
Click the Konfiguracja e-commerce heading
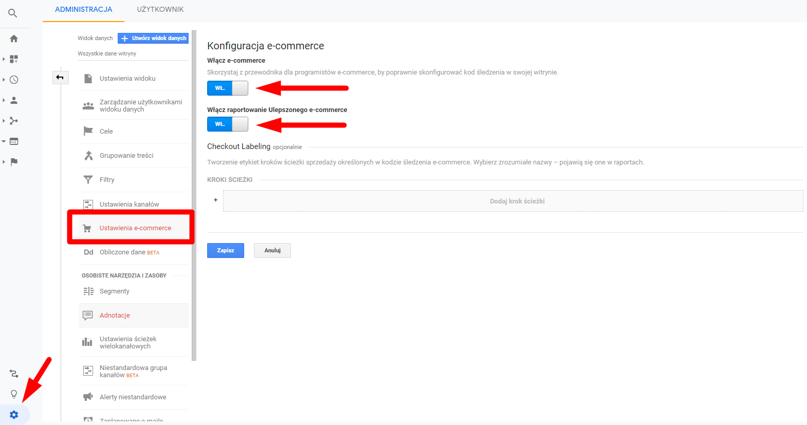[266, 46]
